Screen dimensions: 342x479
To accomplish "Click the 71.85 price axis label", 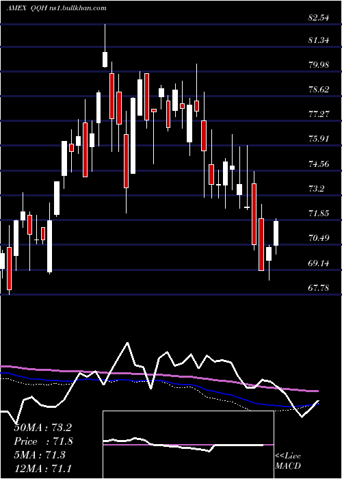I will [x=319, y=213].
